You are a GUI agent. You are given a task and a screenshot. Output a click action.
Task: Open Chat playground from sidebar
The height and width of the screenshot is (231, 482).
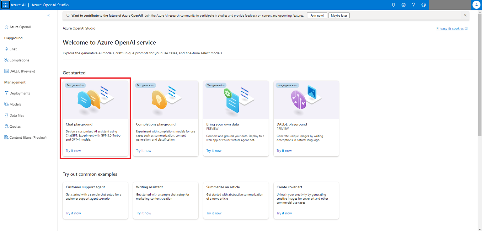pyautogui.click(x=13, y=49)
